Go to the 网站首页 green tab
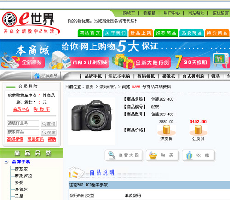230x200 pixels. point(90,33)
